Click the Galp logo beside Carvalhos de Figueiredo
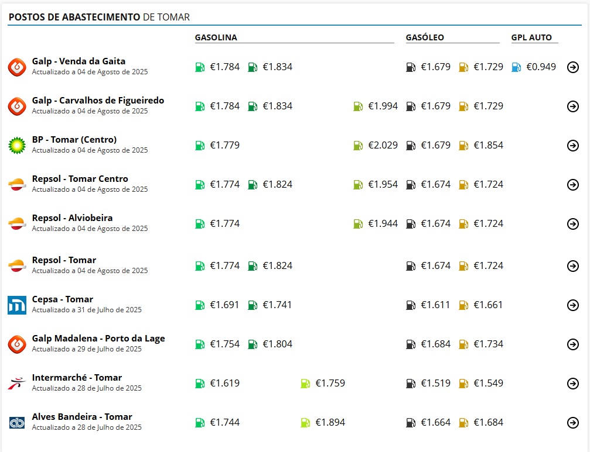The height and width of the screenshot is (452, 590). pos(17,106)
